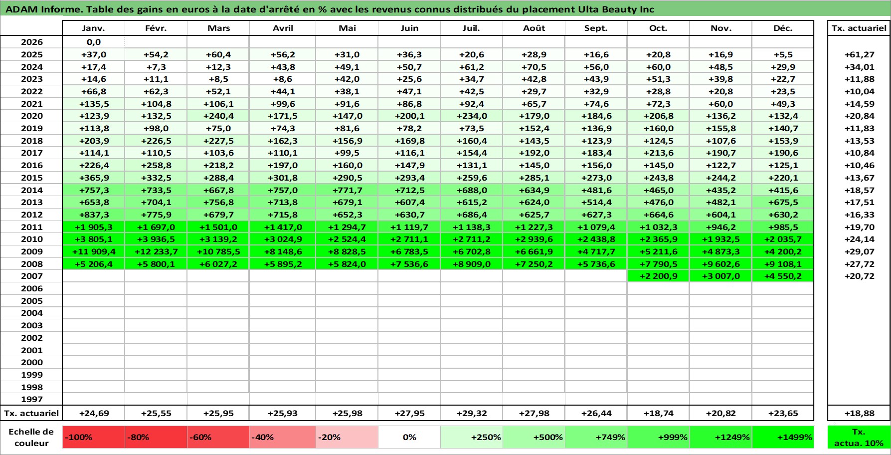Select the '+675,5' December 2013 cell

pyautogui.click(x=783, y=202)
